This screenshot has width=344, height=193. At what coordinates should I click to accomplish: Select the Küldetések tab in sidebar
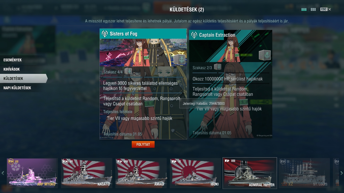(23, 78)
